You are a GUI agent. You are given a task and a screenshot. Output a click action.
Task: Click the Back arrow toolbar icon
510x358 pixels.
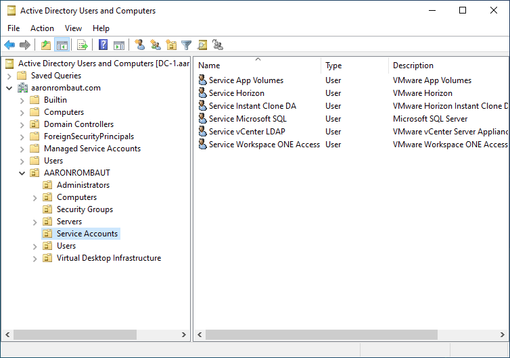[x=9, y=45]
